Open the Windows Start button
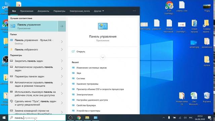The height and width of the screenshot is (121, 215). coord(4,118)
